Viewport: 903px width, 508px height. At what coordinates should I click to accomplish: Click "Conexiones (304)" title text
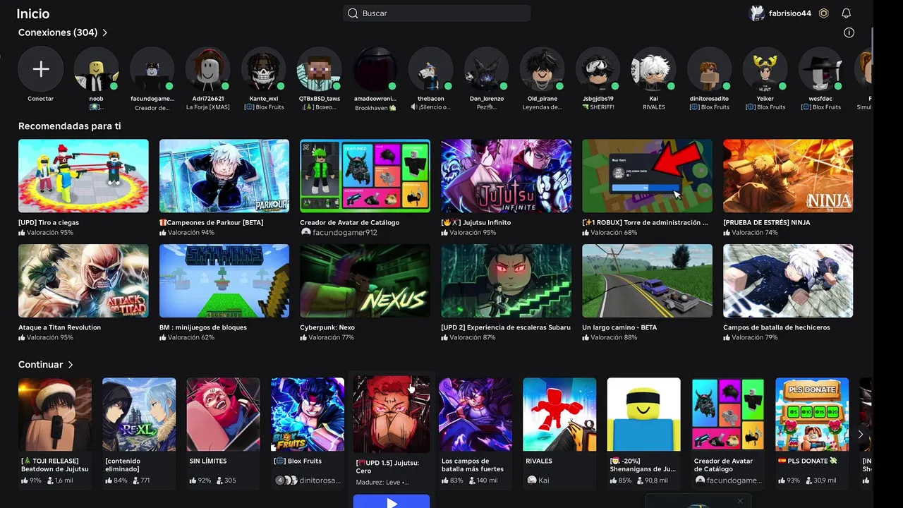coord(58,32)
